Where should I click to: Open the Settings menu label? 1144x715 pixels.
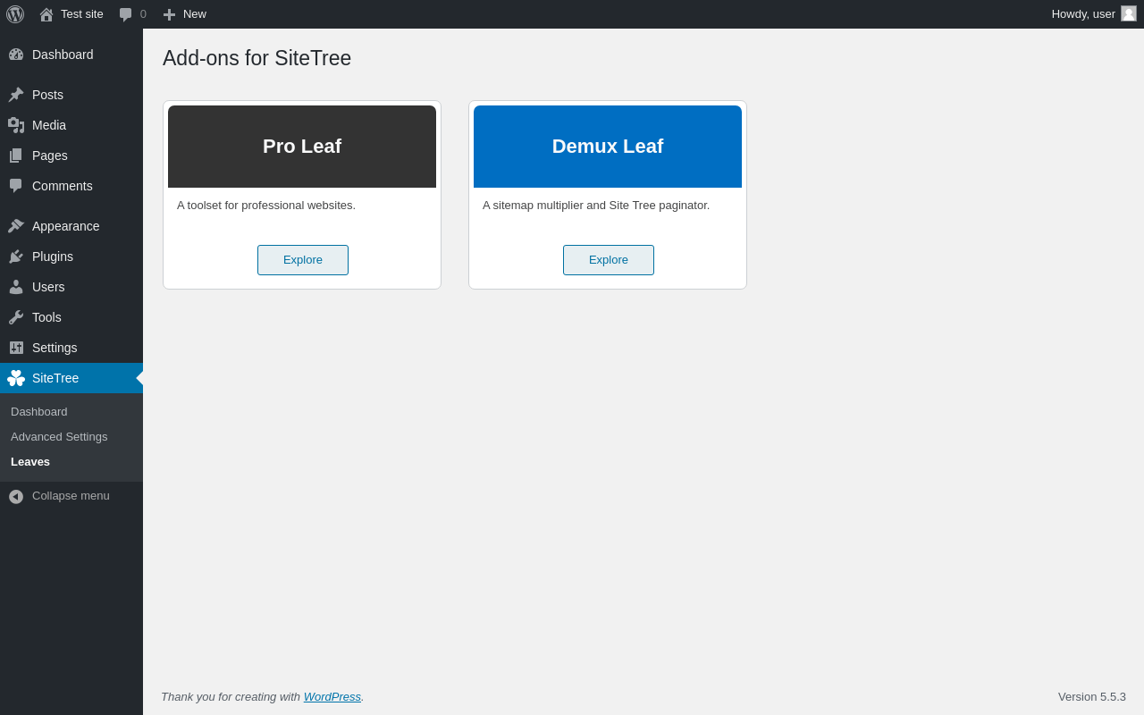tap(55, 348)
